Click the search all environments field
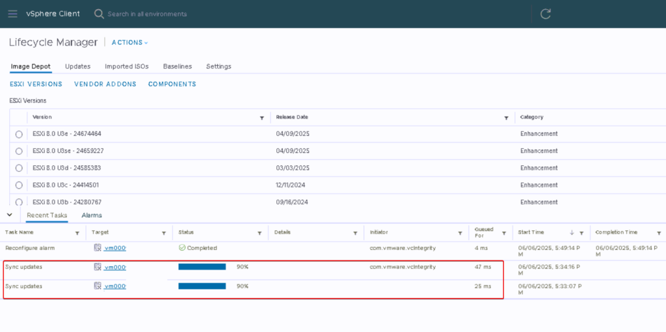Viewport: 666px width, 332px height. tap(147, 14)
